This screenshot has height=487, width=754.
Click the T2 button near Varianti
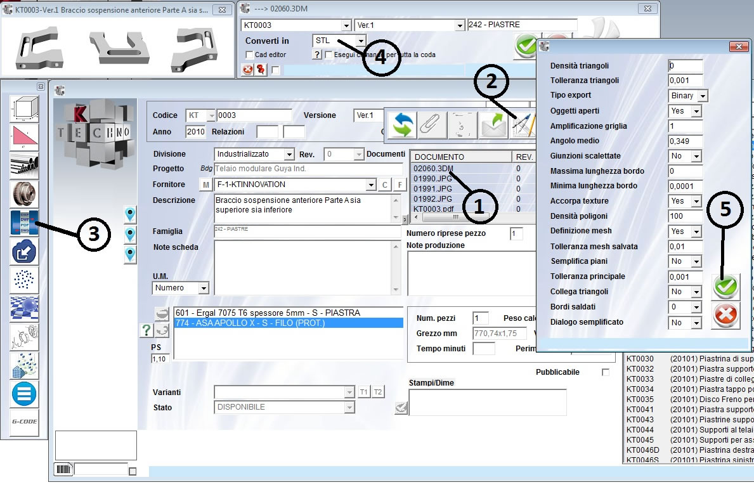click(x=378, y=392)
